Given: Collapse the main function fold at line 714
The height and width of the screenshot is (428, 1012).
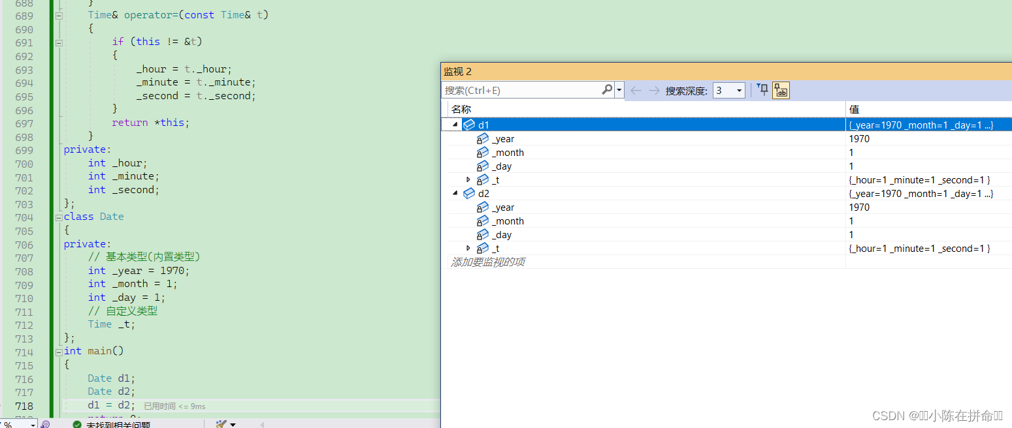Looking at the screenshot, I should click(x=59, y=351).
